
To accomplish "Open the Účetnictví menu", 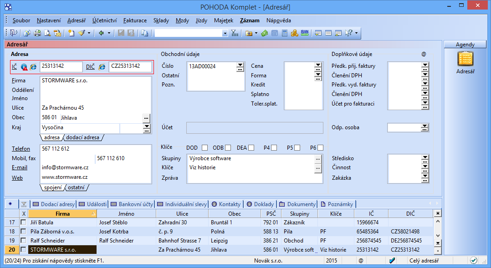I will pos(105,20).
